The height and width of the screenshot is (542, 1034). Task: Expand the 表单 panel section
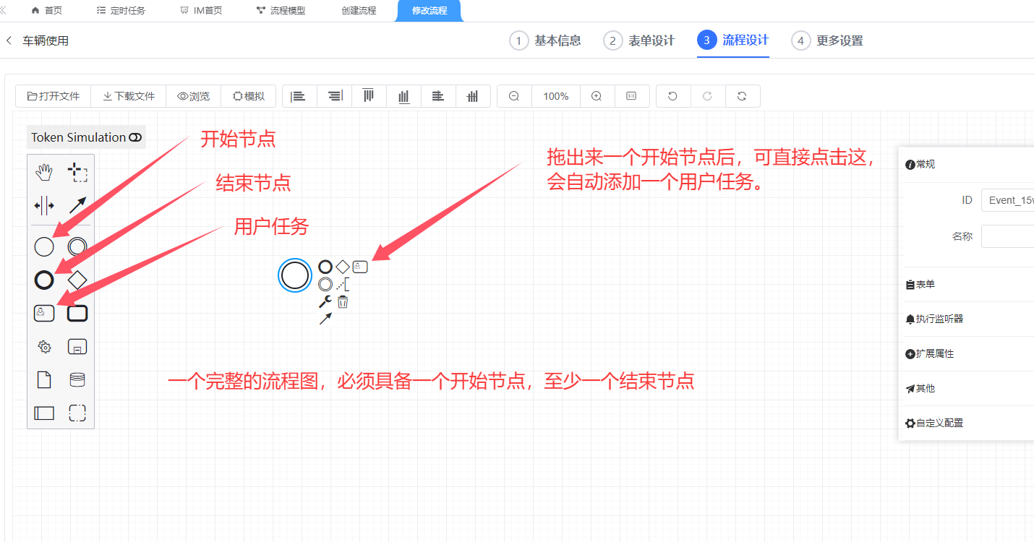969,285
